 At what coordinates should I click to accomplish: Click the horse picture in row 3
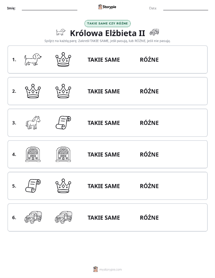(33, 122)
